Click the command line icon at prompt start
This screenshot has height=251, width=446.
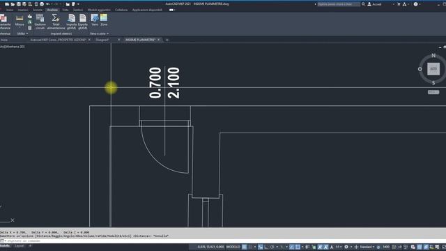[2, 241]
